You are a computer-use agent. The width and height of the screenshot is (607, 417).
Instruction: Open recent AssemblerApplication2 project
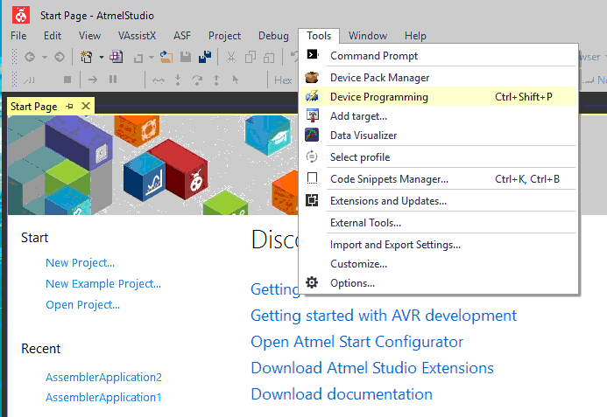coord(103,377)
